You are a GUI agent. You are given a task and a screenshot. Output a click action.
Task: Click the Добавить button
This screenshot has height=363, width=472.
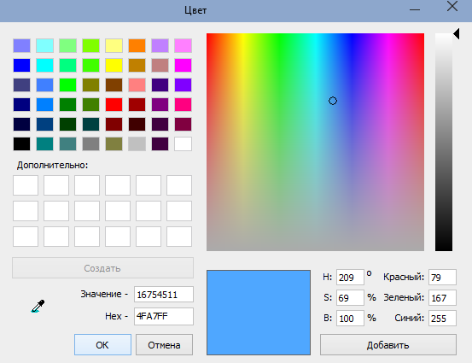pyautogui.click(x=388, y=344)
